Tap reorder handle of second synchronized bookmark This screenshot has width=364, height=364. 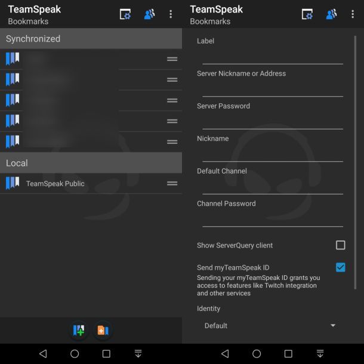(x=172, y=79)
